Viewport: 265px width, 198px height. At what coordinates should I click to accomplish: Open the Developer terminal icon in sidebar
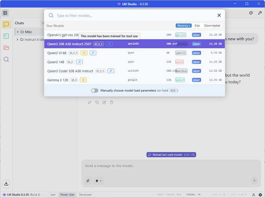coord(6,36)
